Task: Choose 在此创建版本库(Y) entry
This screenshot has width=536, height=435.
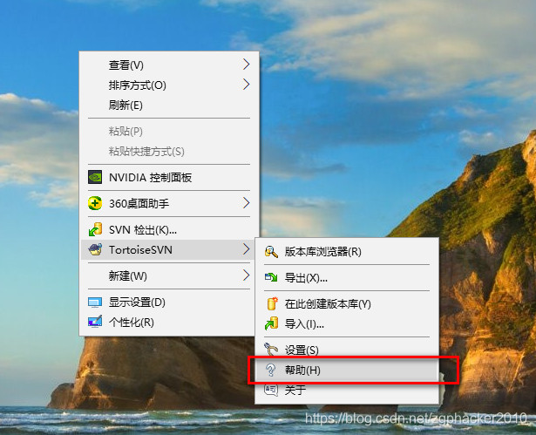Action: coord(347,304)
